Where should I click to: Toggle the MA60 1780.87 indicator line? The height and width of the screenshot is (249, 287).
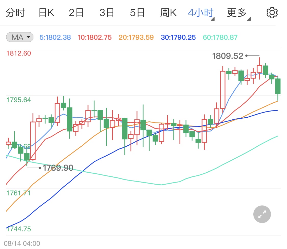click(220, 37)
